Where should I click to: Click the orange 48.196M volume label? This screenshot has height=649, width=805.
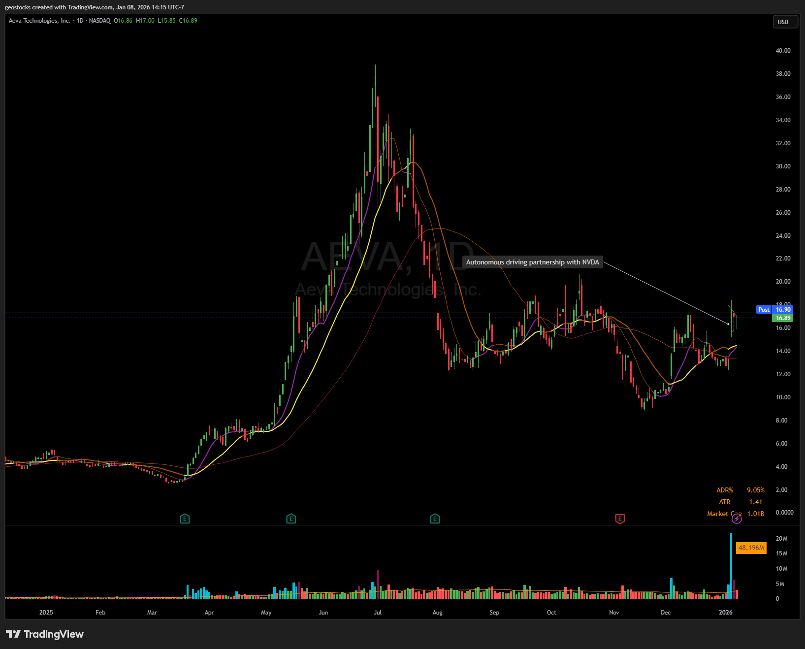point(751,548)
